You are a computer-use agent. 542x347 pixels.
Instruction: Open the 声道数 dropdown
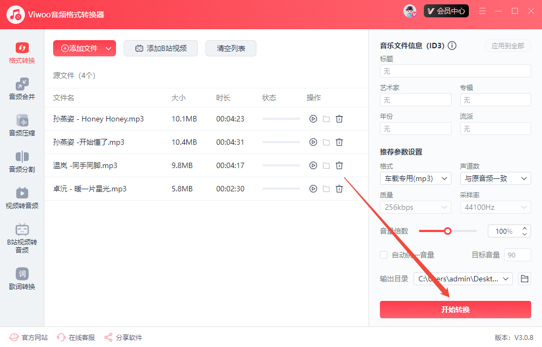(495, 178)
